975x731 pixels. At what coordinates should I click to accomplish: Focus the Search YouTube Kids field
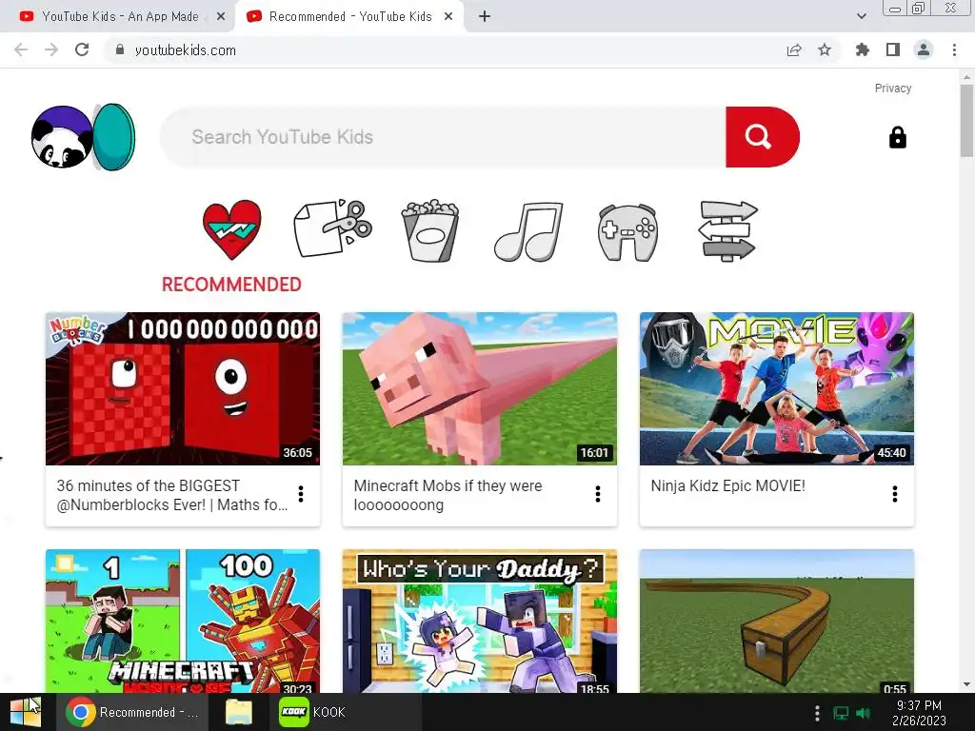tap(443, 137)
